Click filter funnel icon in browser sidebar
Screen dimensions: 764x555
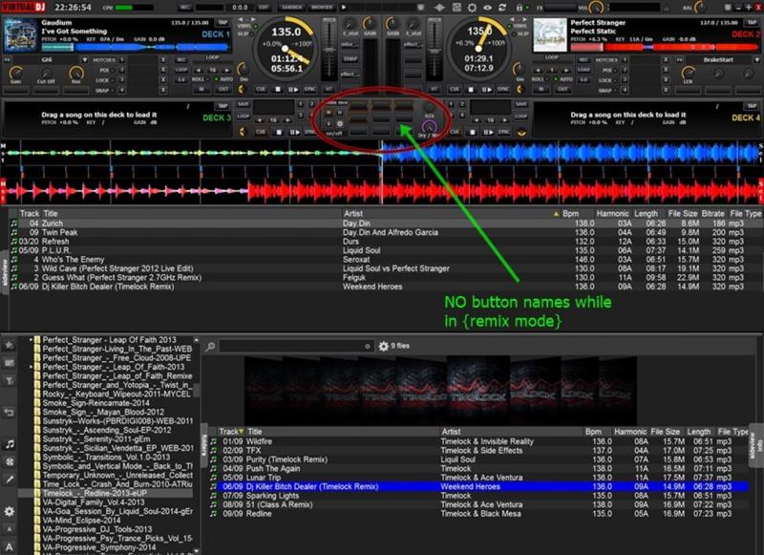tap(9, 380)
